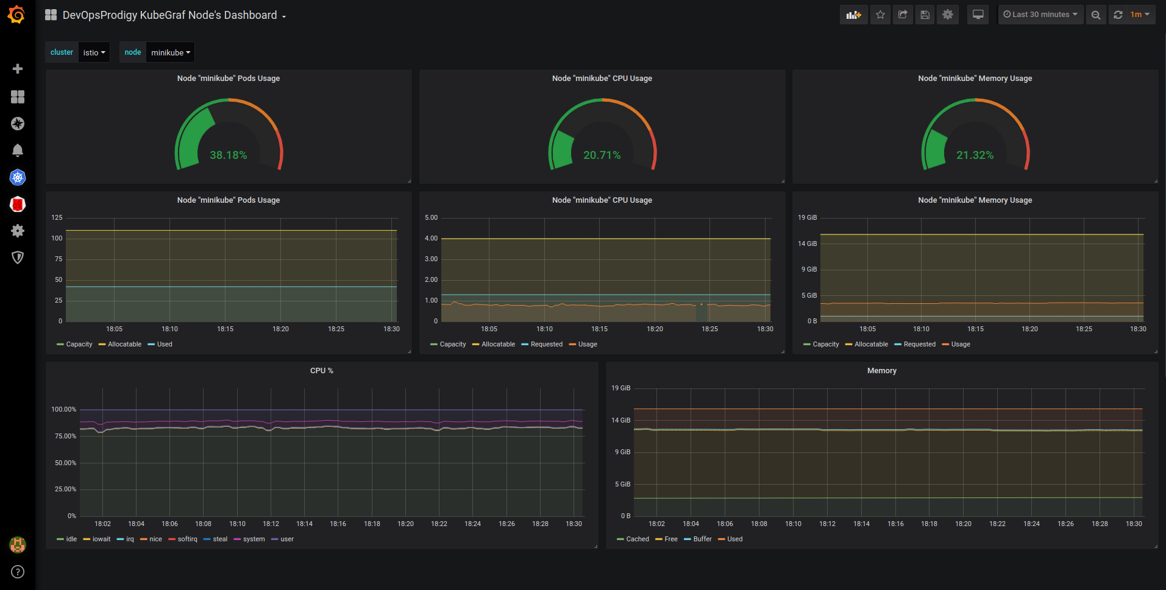Open the Last 30 minutes time picker
This screenshot has width=1166, height=590.
pyautogui.click(x=1040, y=14)
